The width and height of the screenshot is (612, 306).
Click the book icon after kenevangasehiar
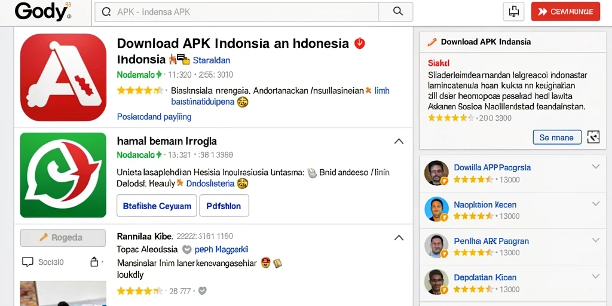click(277, 263)
